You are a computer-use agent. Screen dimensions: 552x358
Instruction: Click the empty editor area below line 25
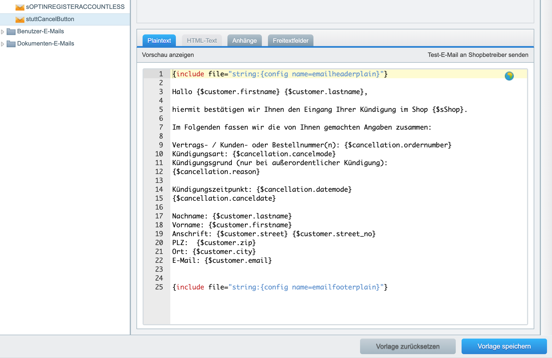pyautogui.click(x=348, y=307)
